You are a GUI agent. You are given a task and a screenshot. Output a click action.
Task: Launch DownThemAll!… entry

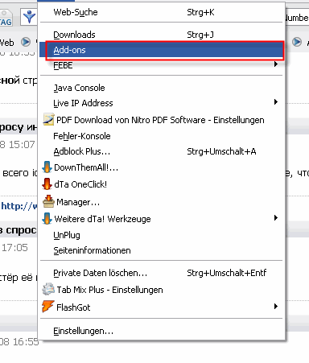click(x=161, y=167)
